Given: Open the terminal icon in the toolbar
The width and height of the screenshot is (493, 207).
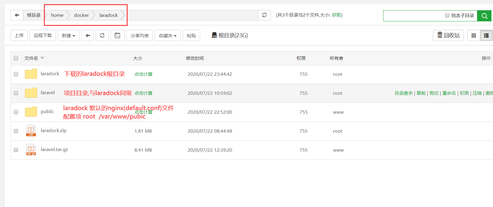Looking at the screenshot, I should click(x=117, y=36).
